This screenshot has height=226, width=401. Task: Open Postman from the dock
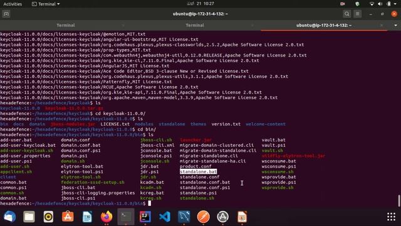point(203,217)
